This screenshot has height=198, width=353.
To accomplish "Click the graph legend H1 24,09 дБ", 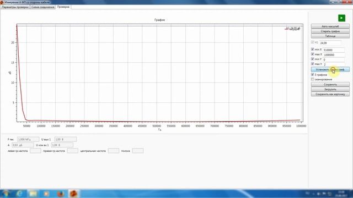I will click(x=292, y=29).
